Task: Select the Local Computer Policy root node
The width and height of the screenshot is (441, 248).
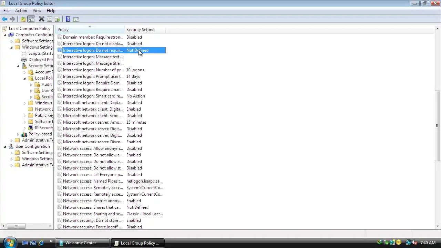Action: pyautogui.click(x=29, y=29)
